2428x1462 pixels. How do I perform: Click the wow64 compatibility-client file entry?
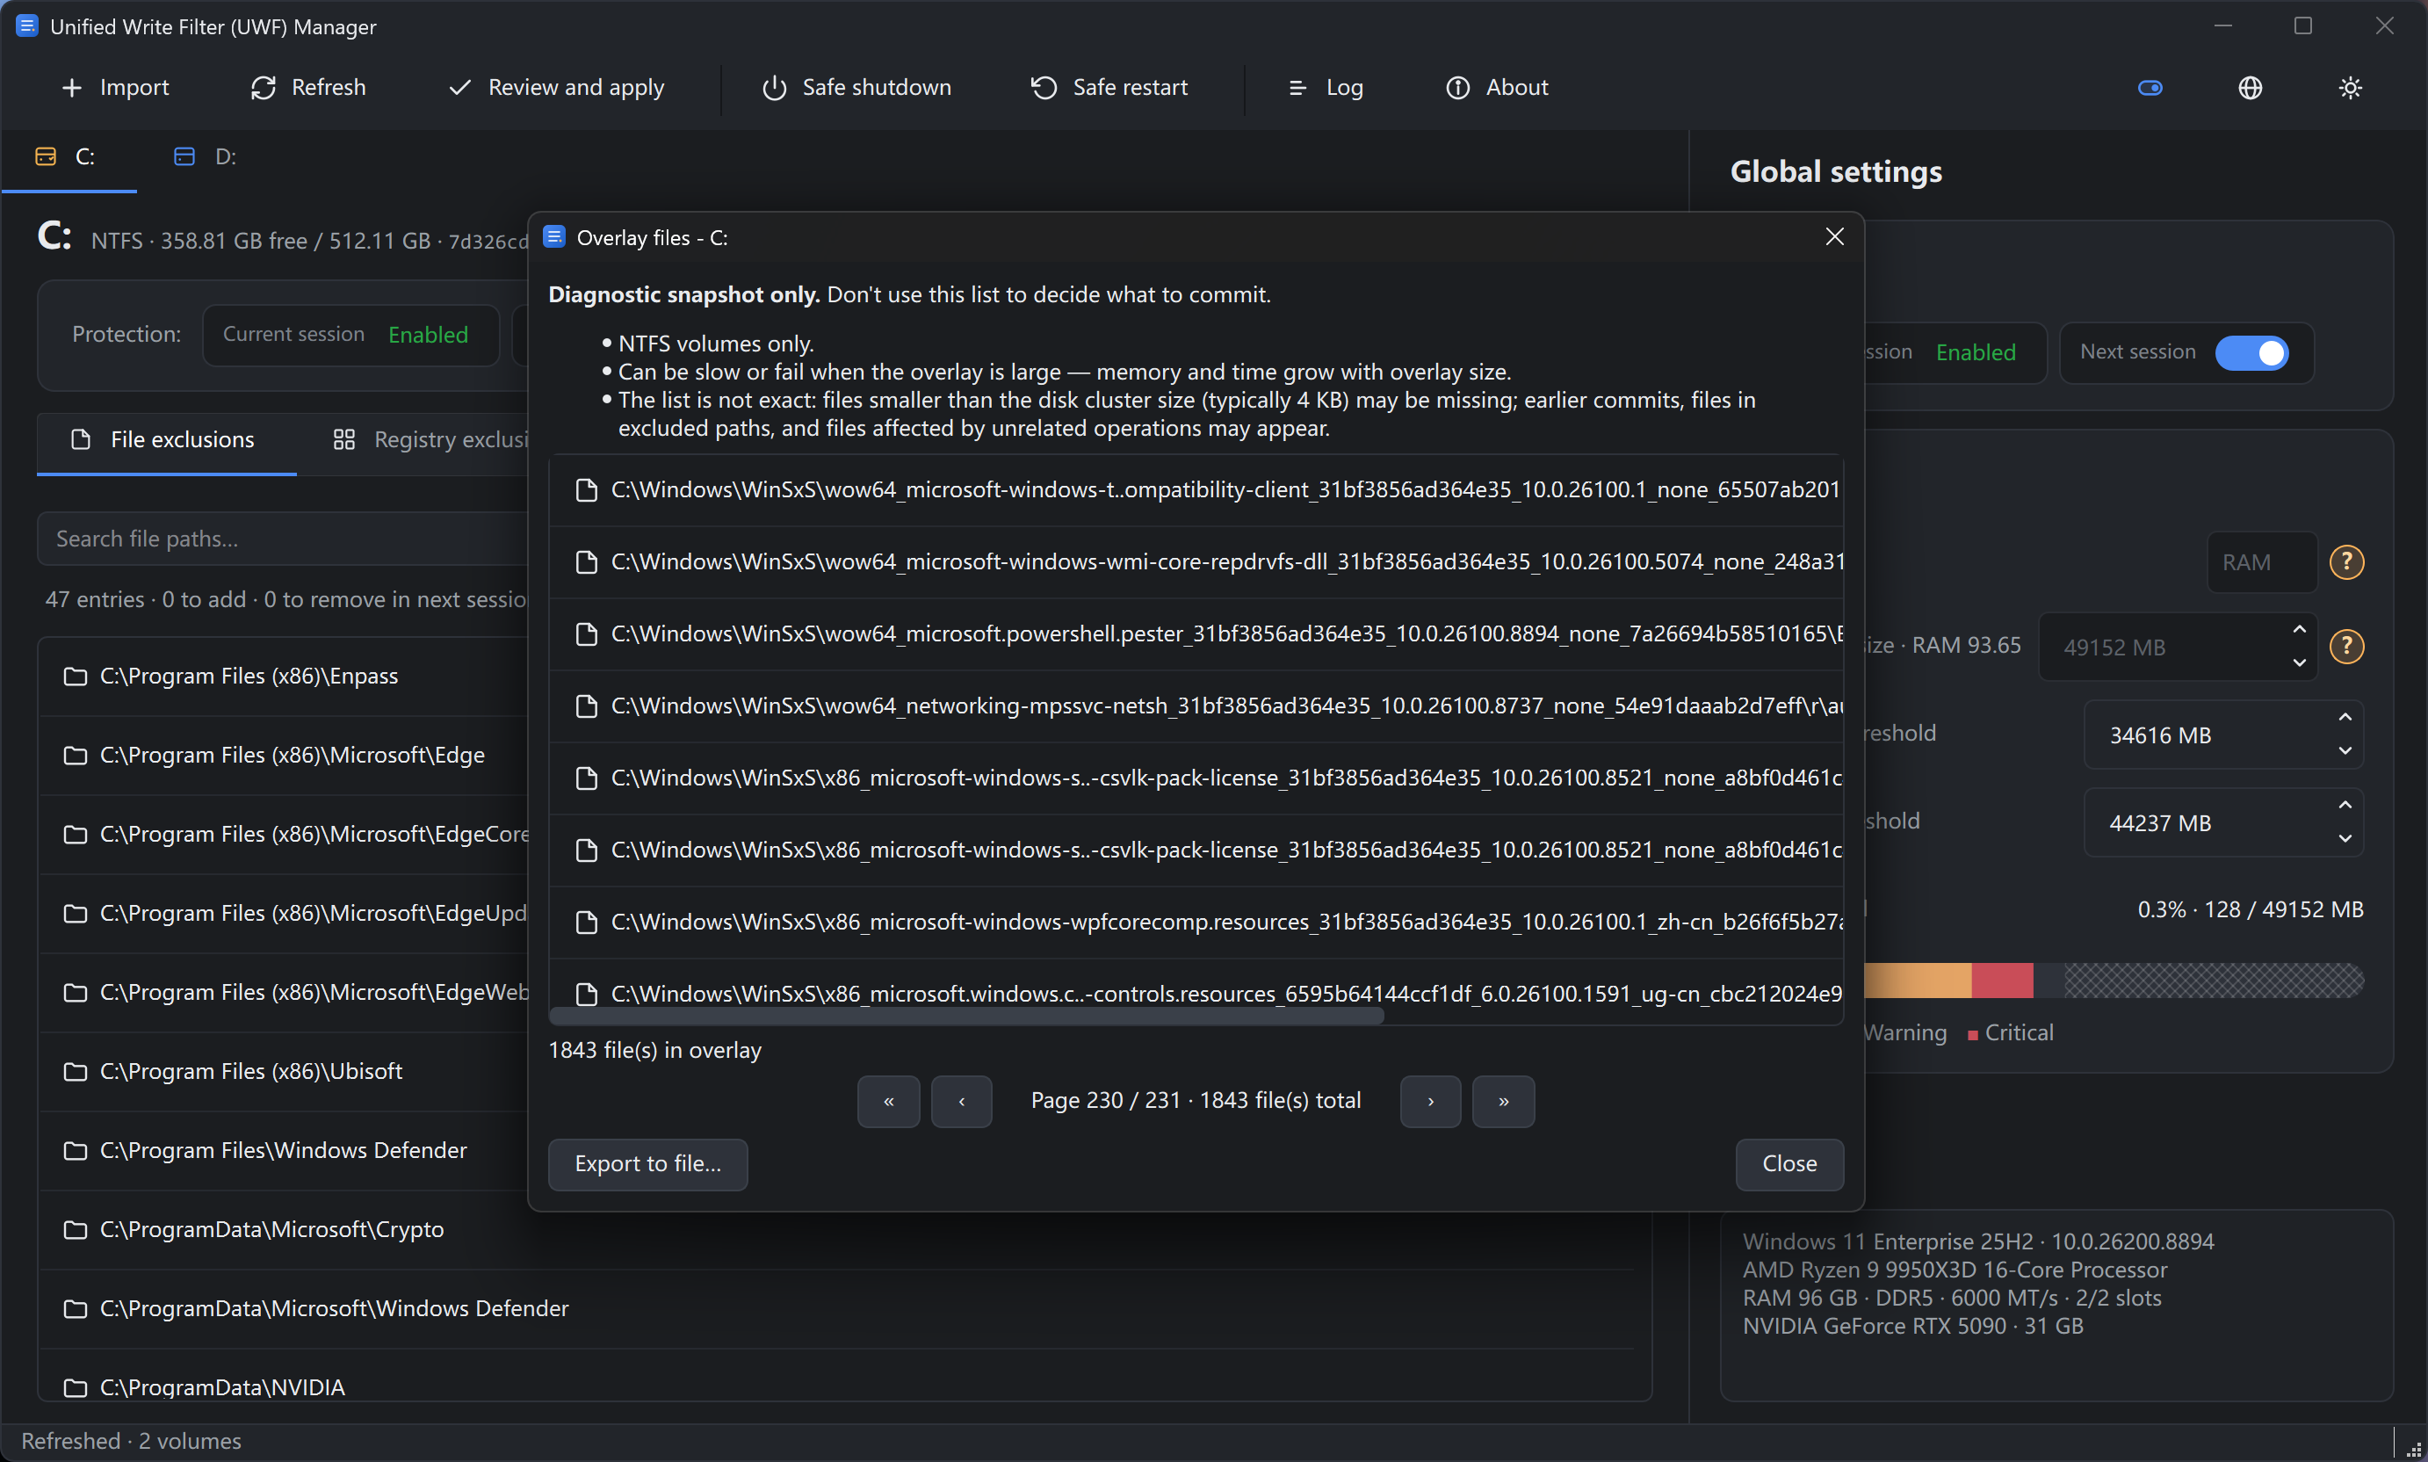click(1196, 489)
